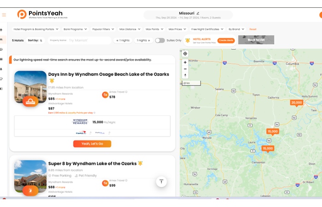Open the hamburger menu

coord(4,15)
